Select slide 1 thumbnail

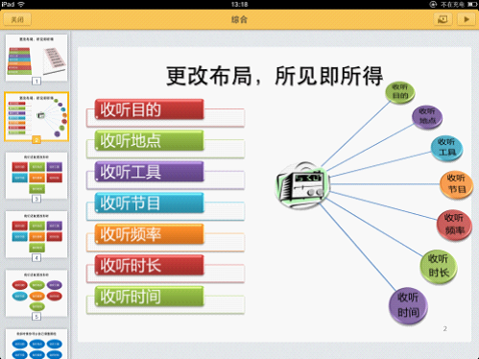pyautogui.click(x=36, y=58)
